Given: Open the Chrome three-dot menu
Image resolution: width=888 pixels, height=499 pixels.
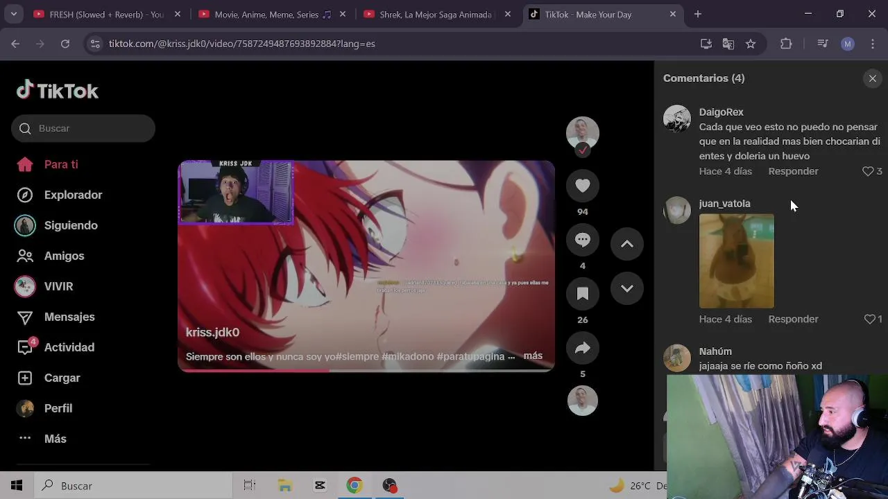Looking at the screenshot, I should [873, 44].
